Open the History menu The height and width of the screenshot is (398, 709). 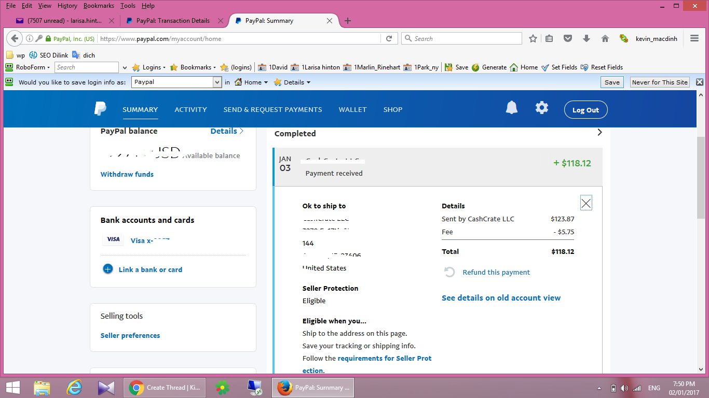click(67, 6)
